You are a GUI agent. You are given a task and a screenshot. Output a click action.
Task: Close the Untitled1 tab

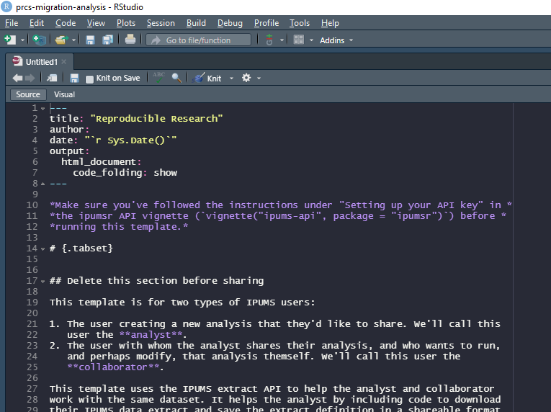64,62
